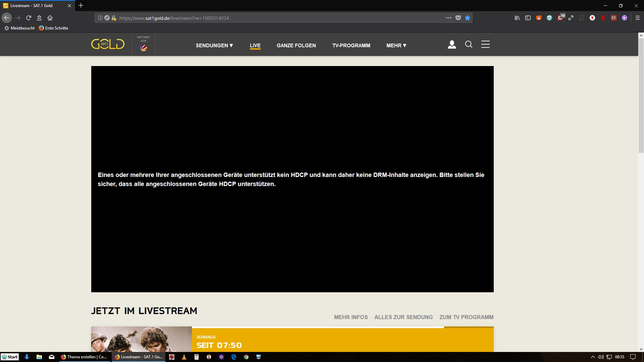The width and height of the screenshot is (644, 362).
Task: Open the site search magnifier icon
Action: click(469, 45)
